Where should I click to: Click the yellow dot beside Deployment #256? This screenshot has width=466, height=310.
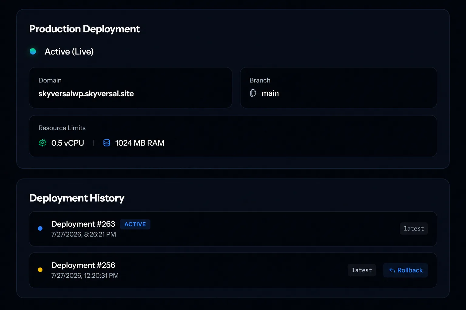pos(40,270)
